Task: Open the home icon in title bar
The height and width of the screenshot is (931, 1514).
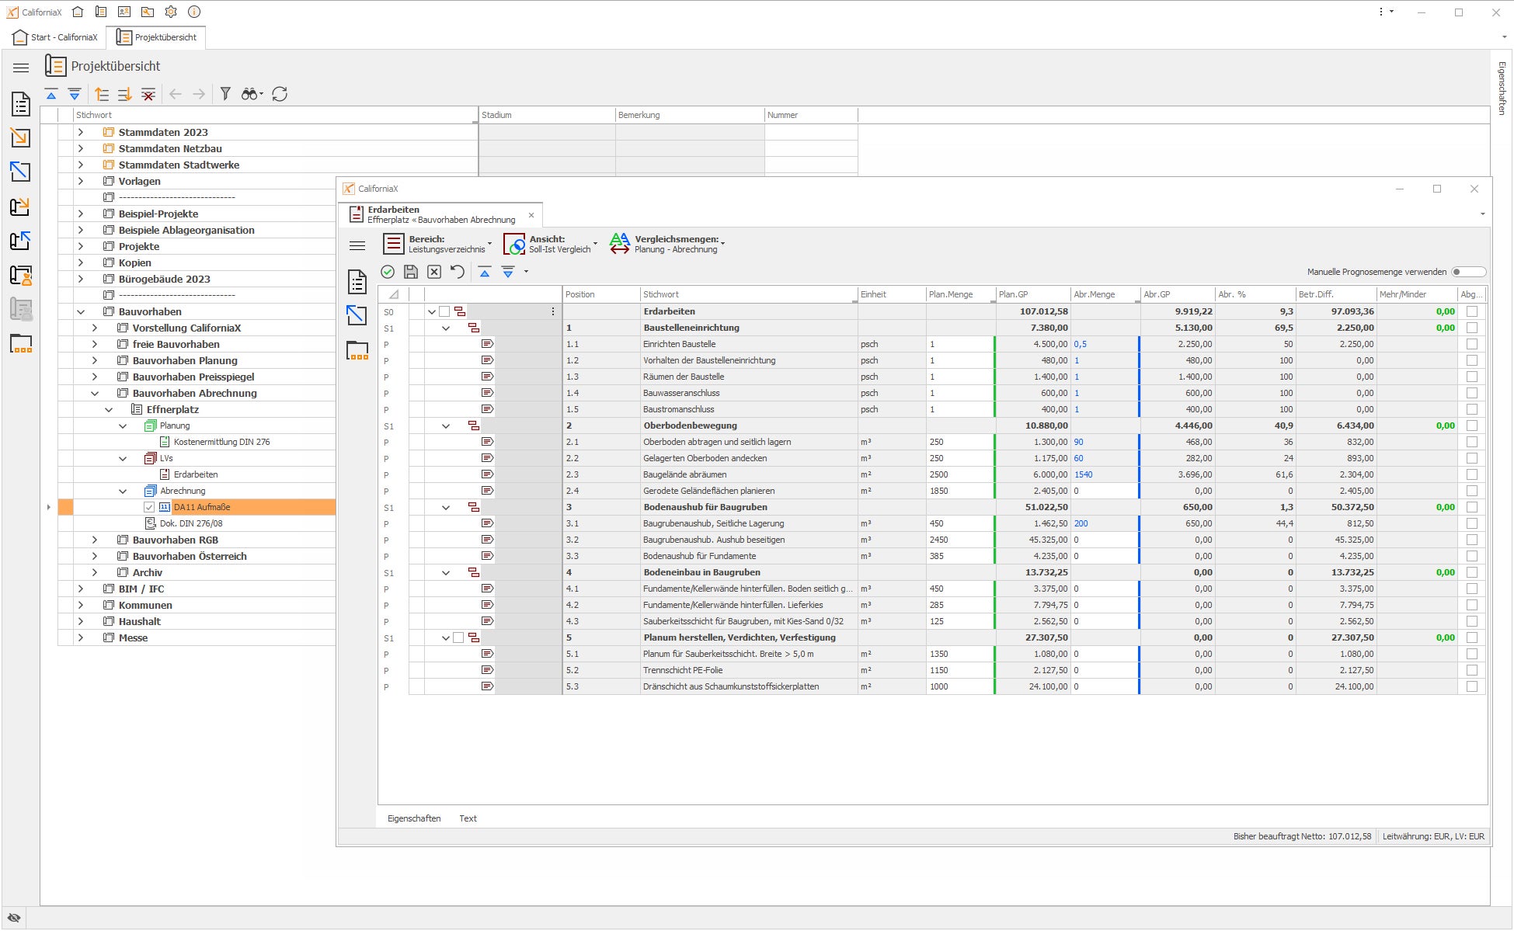Action: pyautogui.click(x=78, y=12)
